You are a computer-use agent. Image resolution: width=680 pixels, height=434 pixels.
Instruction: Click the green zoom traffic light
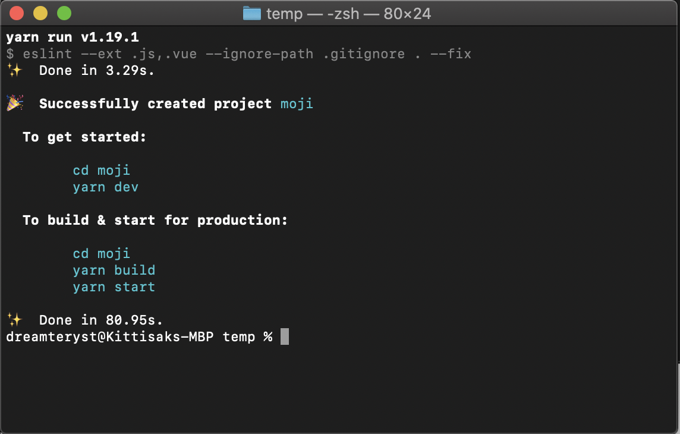(63, 12)
